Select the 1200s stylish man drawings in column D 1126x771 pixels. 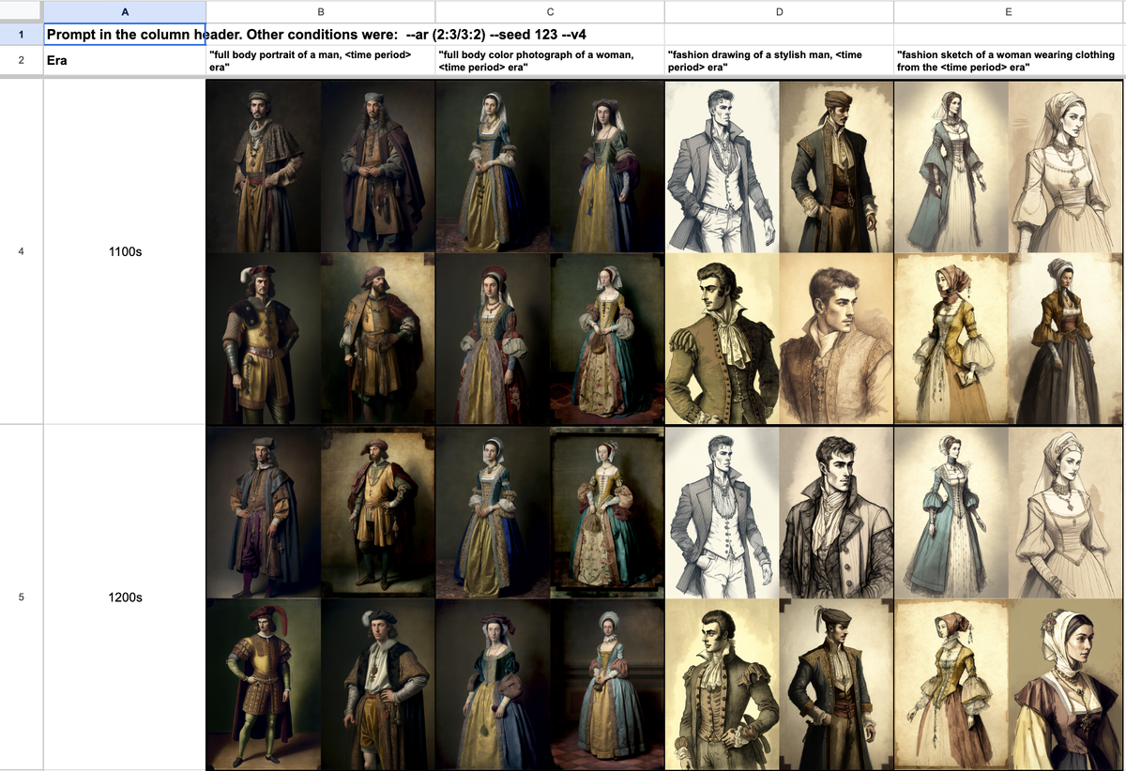click(x=779, y=597)
